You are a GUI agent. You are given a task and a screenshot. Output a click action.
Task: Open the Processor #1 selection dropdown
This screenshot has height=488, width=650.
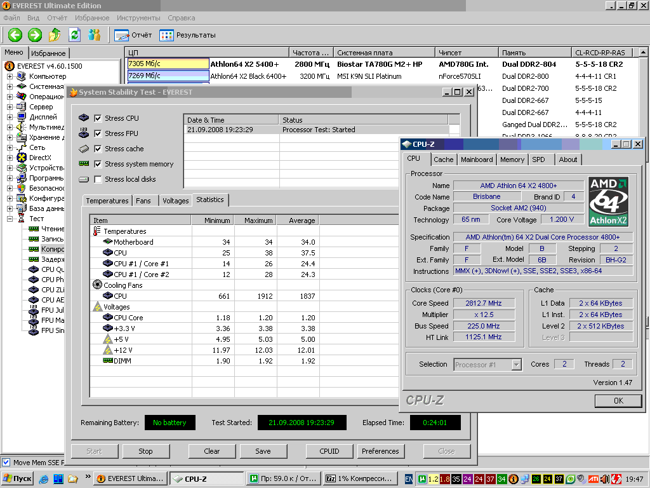(x=516, y=365)
